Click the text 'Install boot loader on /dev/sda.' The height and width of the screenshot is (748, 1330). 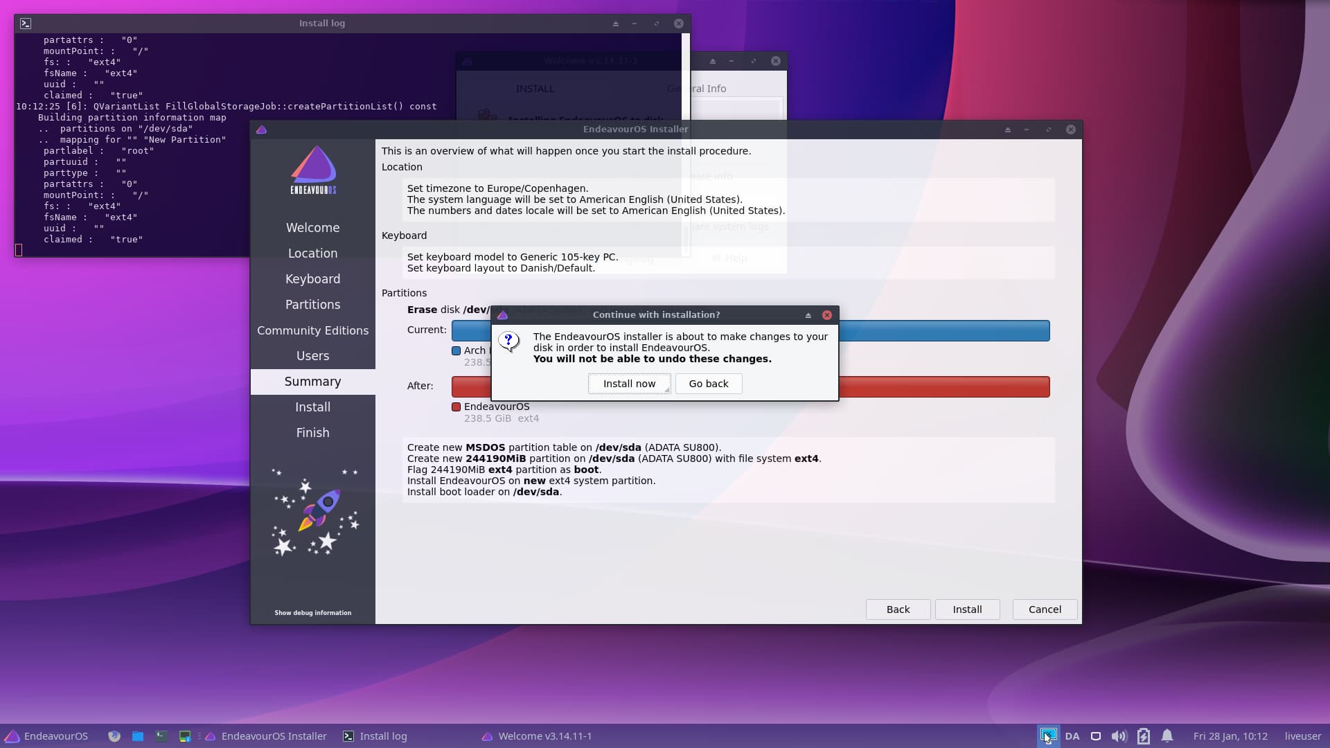tap(484, 492)
